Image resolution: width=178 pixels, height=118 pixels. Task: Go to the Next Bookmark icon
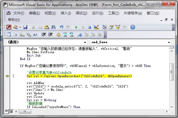(86, 35)
